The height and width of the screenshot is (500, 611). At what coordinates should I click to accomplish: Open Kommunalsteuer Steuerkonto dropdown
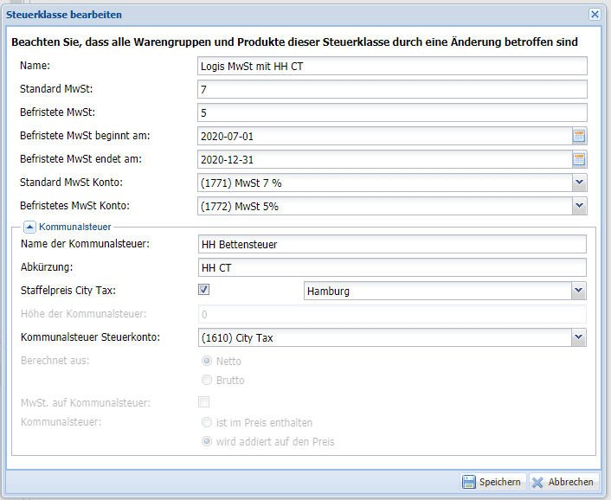click(578, 337)
